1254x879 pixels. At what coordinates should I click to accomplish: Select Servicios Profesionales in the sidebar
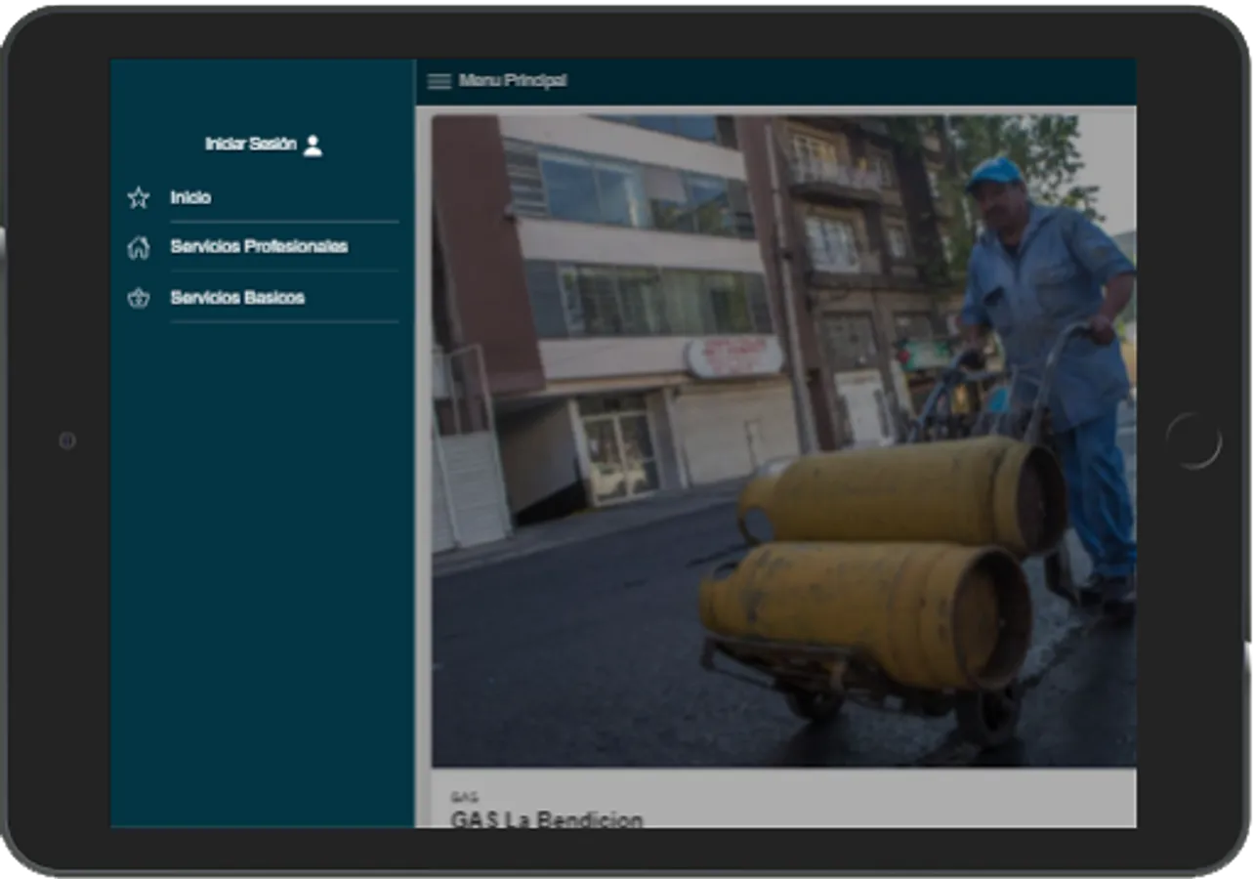[259, 247]
